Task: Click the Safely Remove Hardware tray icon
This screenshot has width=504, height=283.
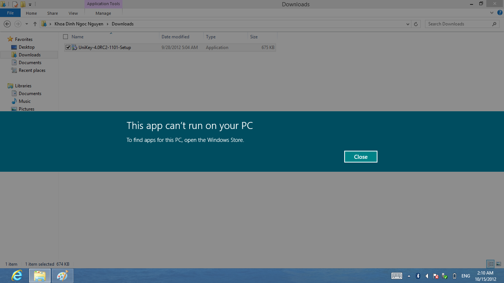Action: click(x=445, y=276)
